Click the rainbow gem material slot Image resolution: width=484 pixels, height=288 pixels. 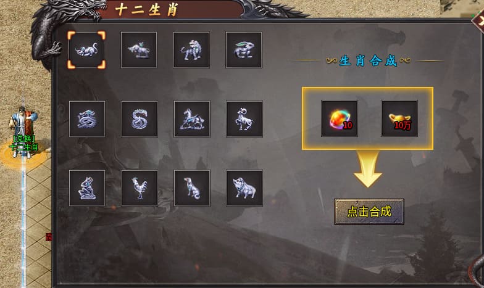[x=340, y=118]
